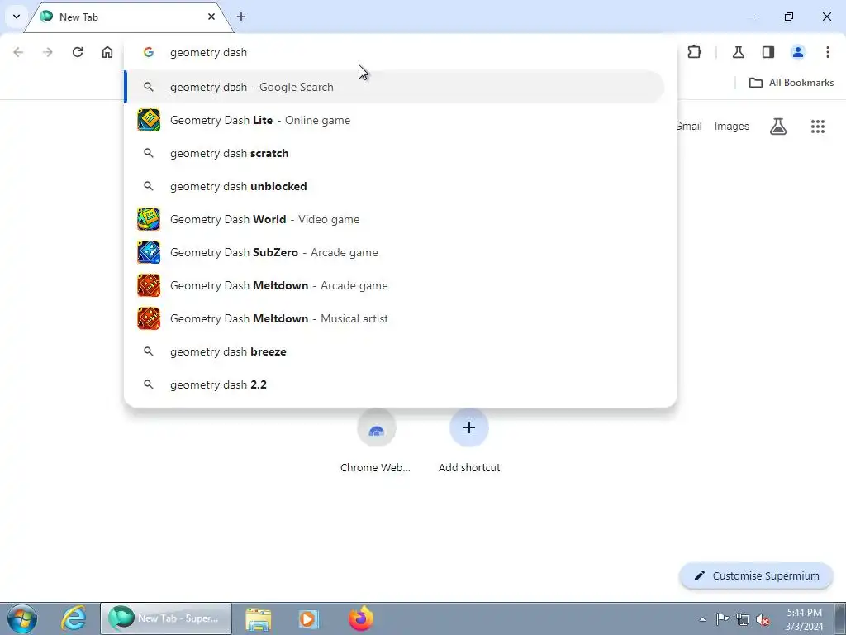846x635 pixels.
Task: Close the New Tab tab
Action: pos(211,17)
